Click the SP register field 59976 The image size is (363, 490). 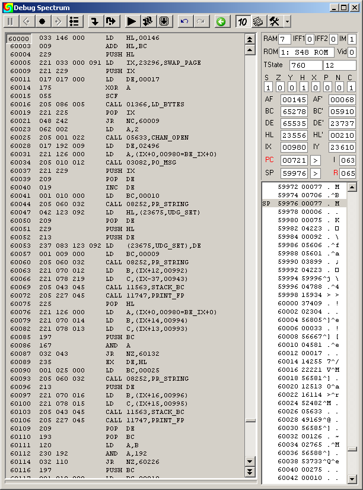(294, 173)
